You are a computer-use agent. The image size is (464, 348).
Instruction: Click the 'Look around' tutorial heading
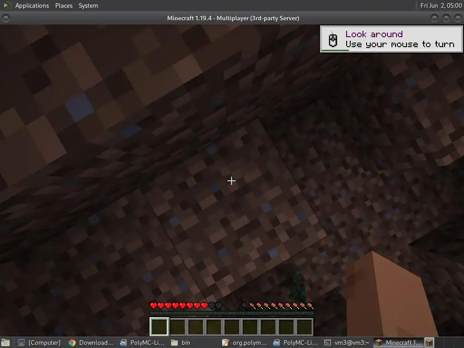[374, 34]
